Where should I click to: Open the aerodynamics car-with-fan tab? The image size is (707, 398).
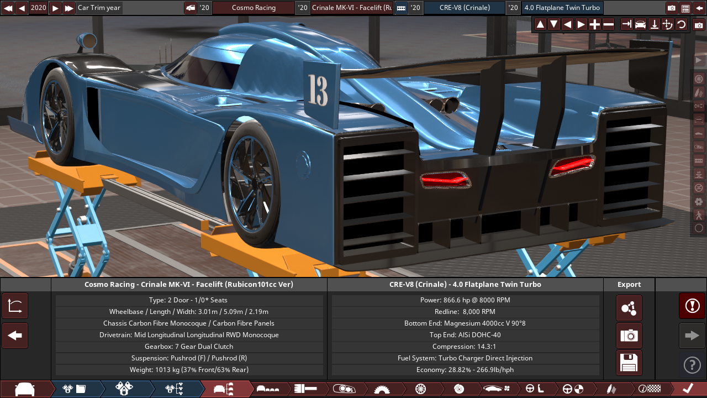coord(497,389)
